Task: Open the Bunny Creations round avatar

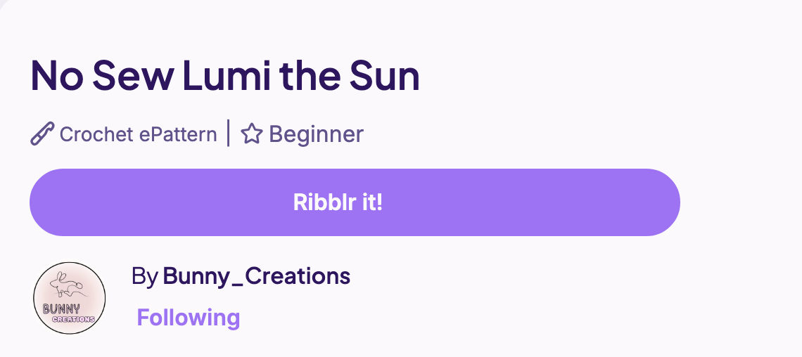Action: click(x=70, y=298)
